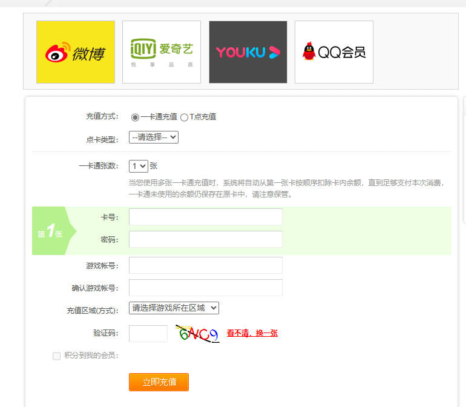
Task: Open the iQIYI 爱奇艺 logo card
Action: tap(162, 52)
